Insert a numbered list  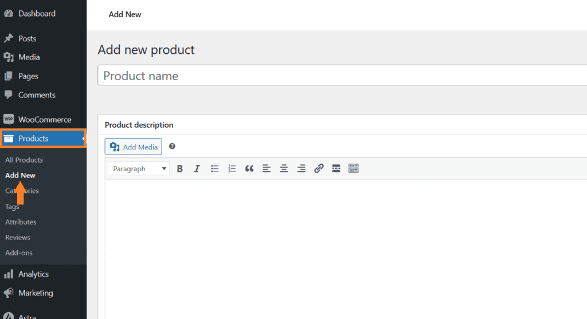point(232,168)
